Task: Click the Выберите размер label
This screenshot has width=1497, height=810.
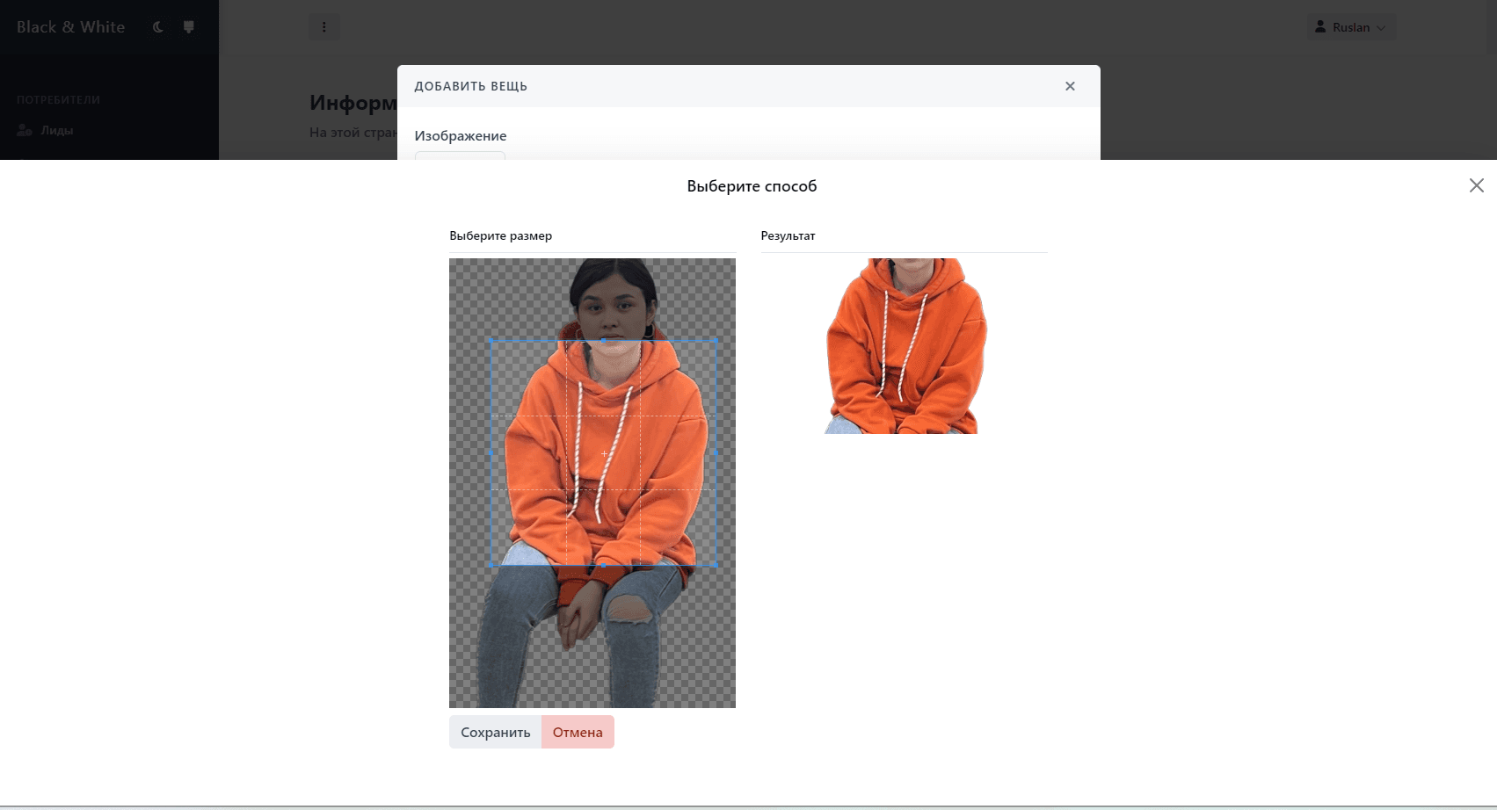Action: pyautogui.click(x=500, y=235)
